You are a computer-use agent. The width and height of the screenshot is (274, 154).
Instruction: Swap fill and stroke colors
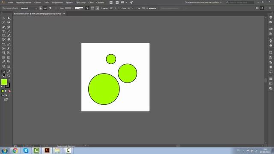9,80
